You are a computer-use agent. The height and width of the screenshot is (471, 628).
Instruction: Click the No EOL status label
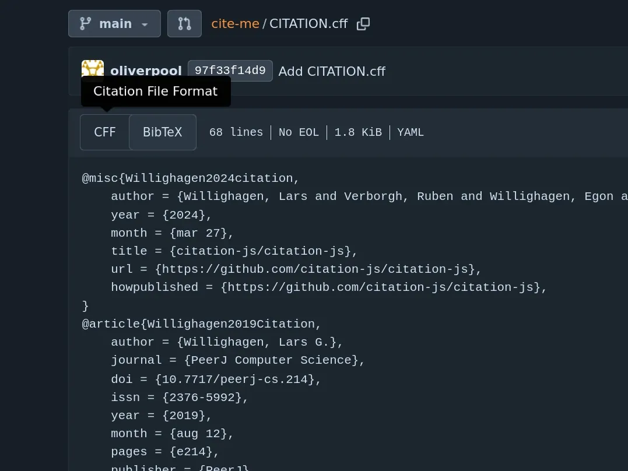298,132
